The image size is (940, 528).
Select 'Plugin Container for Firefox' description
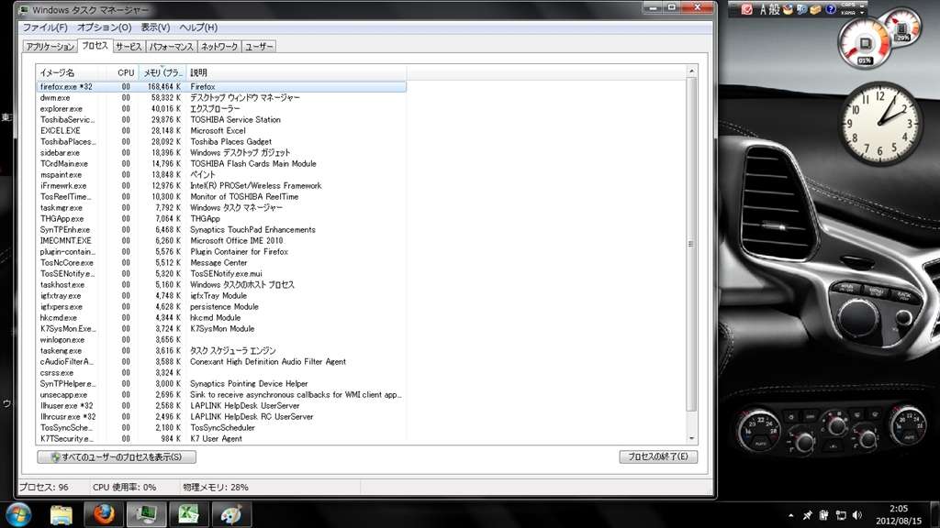[x=240, y=251]
